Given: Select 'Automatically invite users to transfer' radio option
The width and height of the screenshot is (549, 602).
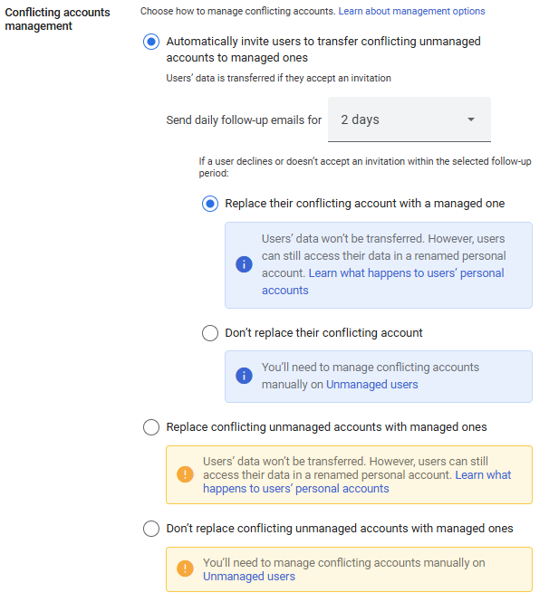Looking at the screenshot, I should (x=151, y=42).
